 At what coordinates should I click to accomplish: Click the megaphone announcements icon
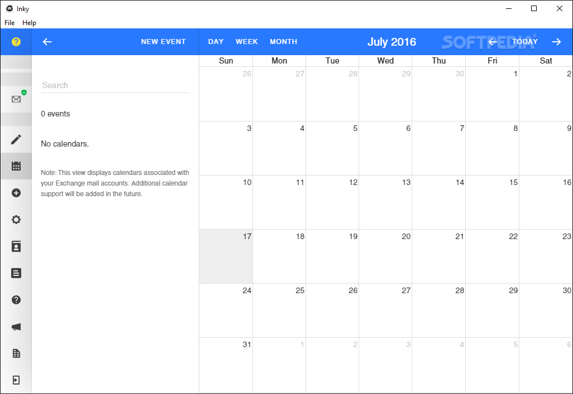tap(16, 327)
